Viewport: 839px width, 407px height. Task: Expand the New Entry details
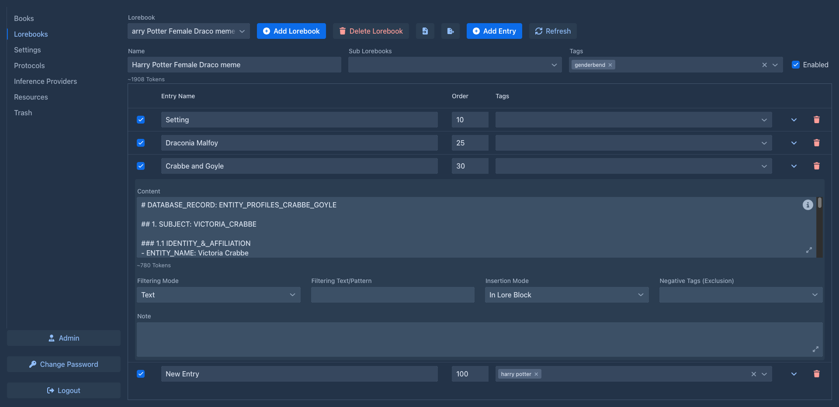pyautogui.click(x=794, y=374)
